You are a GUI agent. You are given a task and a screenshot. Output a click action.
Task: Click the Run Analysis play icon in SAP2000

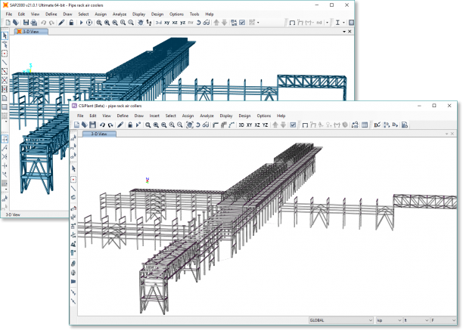(81, 23)
